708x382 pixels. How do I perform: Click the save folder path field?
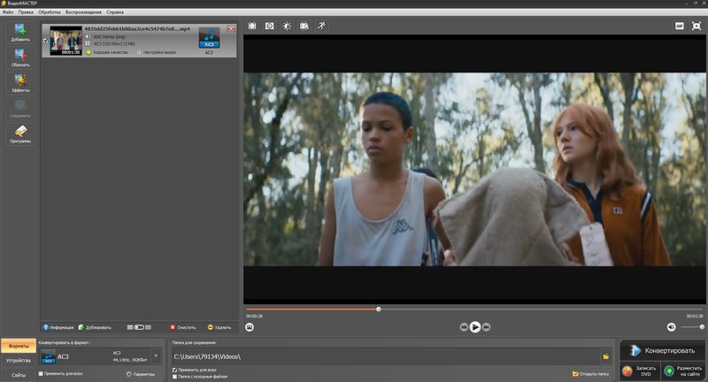pyautogui.click(x=386, y=356)
